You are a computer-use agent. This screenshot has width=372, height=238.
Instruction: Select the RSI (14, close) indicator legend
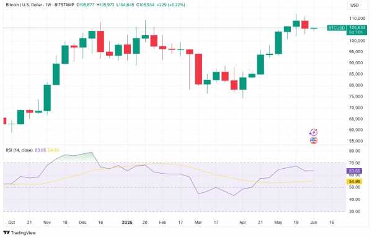pyautogui.click(x=19, y=150)
